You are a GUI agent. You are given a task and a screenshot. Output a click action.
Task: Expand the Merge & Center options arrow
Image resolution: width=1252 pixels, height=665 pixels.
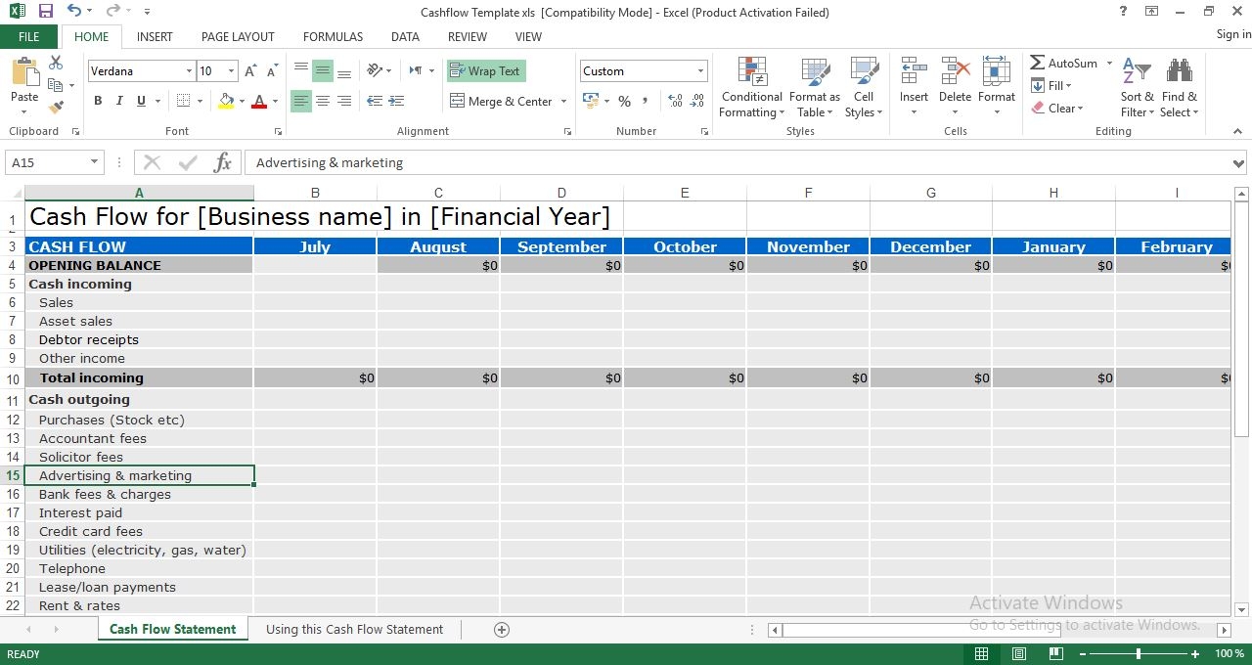(564, 101)
